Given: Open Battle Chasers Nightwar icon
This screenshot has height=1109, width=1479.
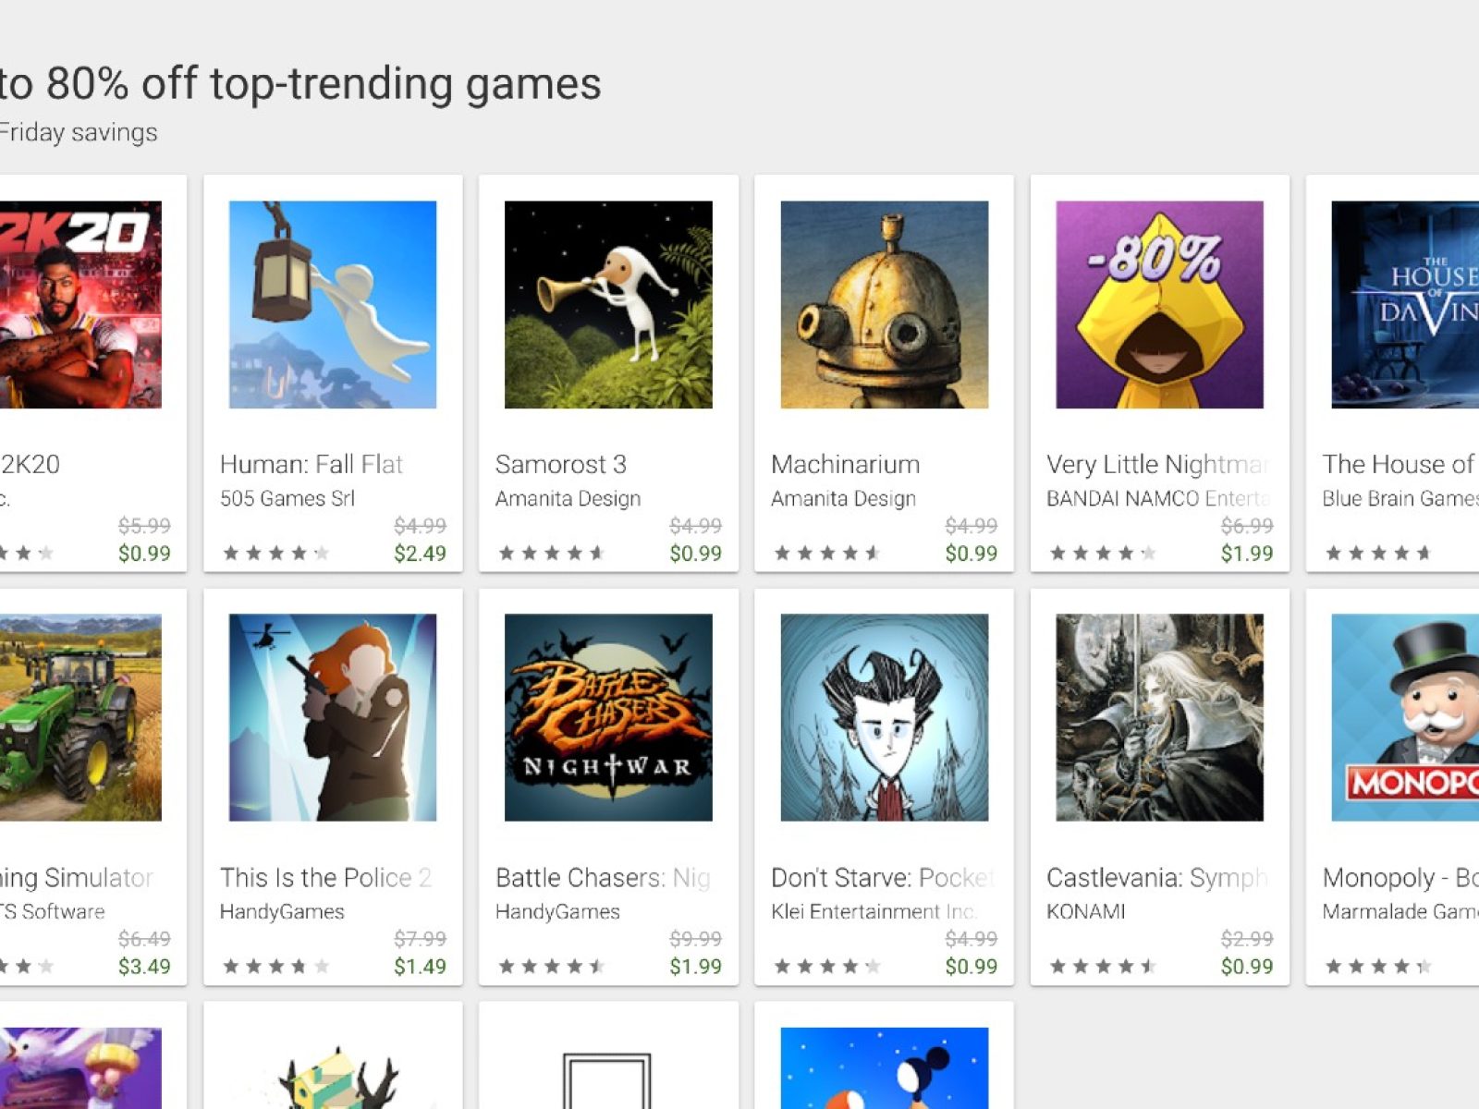Looking at the screenshot, I should (608, 717).
